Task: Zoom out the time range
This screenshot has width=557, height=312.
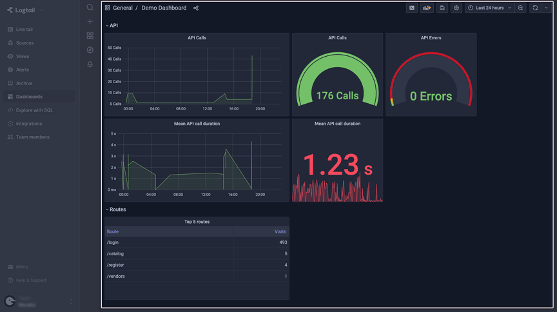Action: point(520,8)
